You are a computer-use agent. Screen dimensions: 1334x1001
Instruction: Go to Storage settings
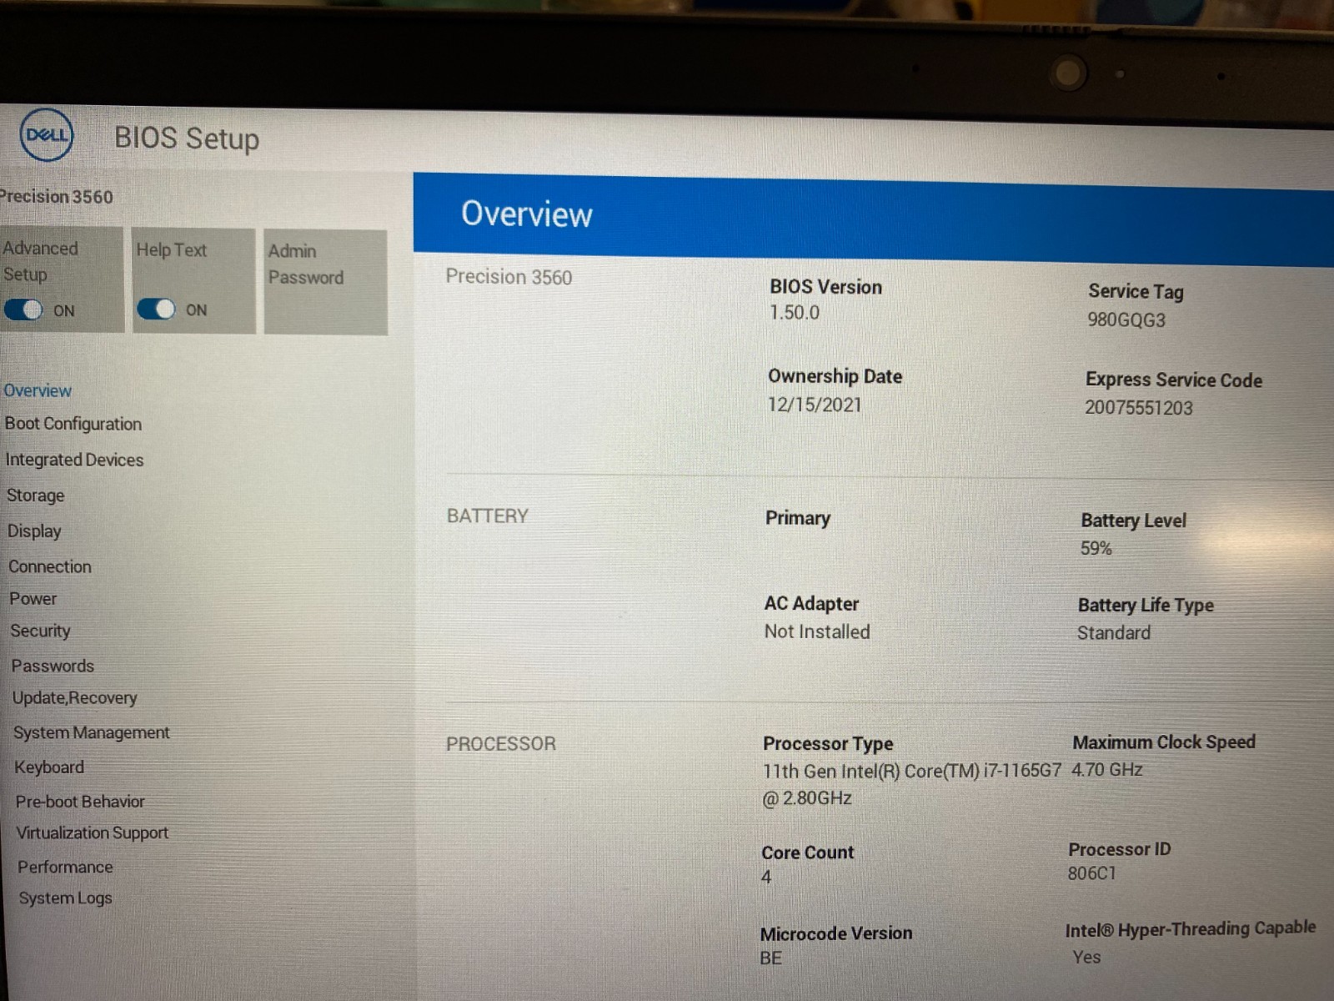pos(35,495)
